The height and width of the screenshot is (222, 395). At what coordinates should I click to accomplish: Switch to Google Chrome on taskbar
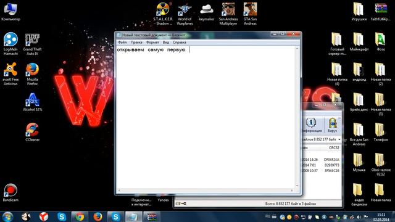80,216
